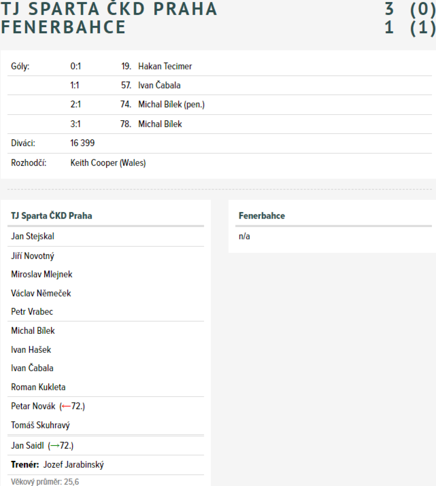This screenshot has height=486, width=436.
Task: Click the FENERBAHCE heading at the top
Action: 63,27
